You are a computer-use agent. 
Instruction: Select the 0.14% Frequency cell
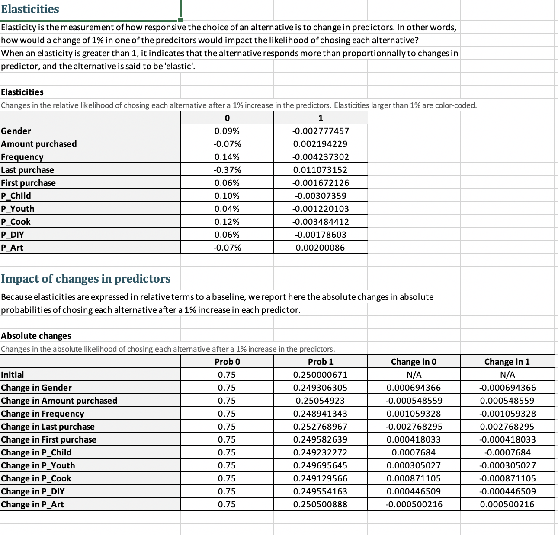pos(227,157)
